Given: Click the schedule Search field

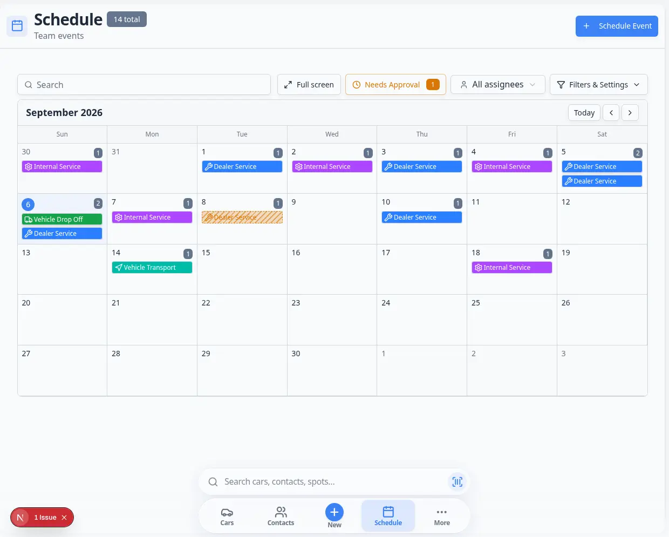Looking at the screenshot, I should click(144, 85).
